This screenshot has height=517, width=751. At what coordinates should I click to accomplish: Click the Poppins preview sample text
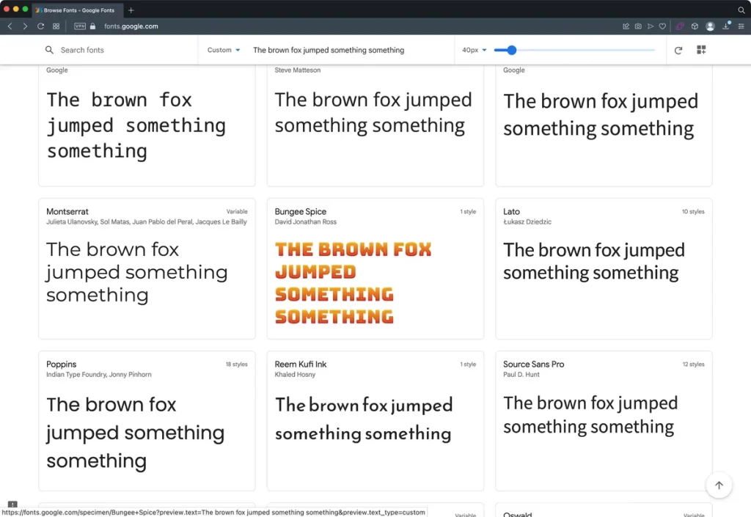click(x=135, y=433)
